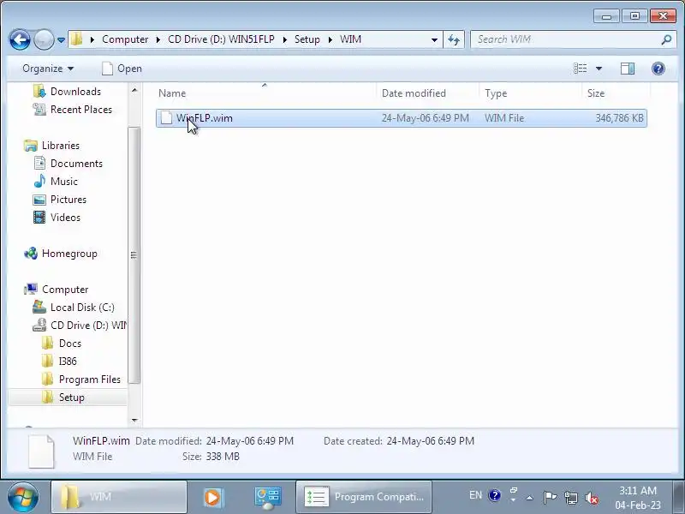Sort by the Size column header
The height and width of the screenshot is (514, 685).
pyautogui.click(x=616, y=93)
